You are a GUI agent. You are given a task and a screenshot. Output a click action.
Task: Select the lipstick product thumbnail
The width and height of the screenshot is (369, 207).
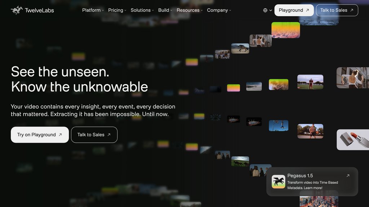tap(353, 139)
